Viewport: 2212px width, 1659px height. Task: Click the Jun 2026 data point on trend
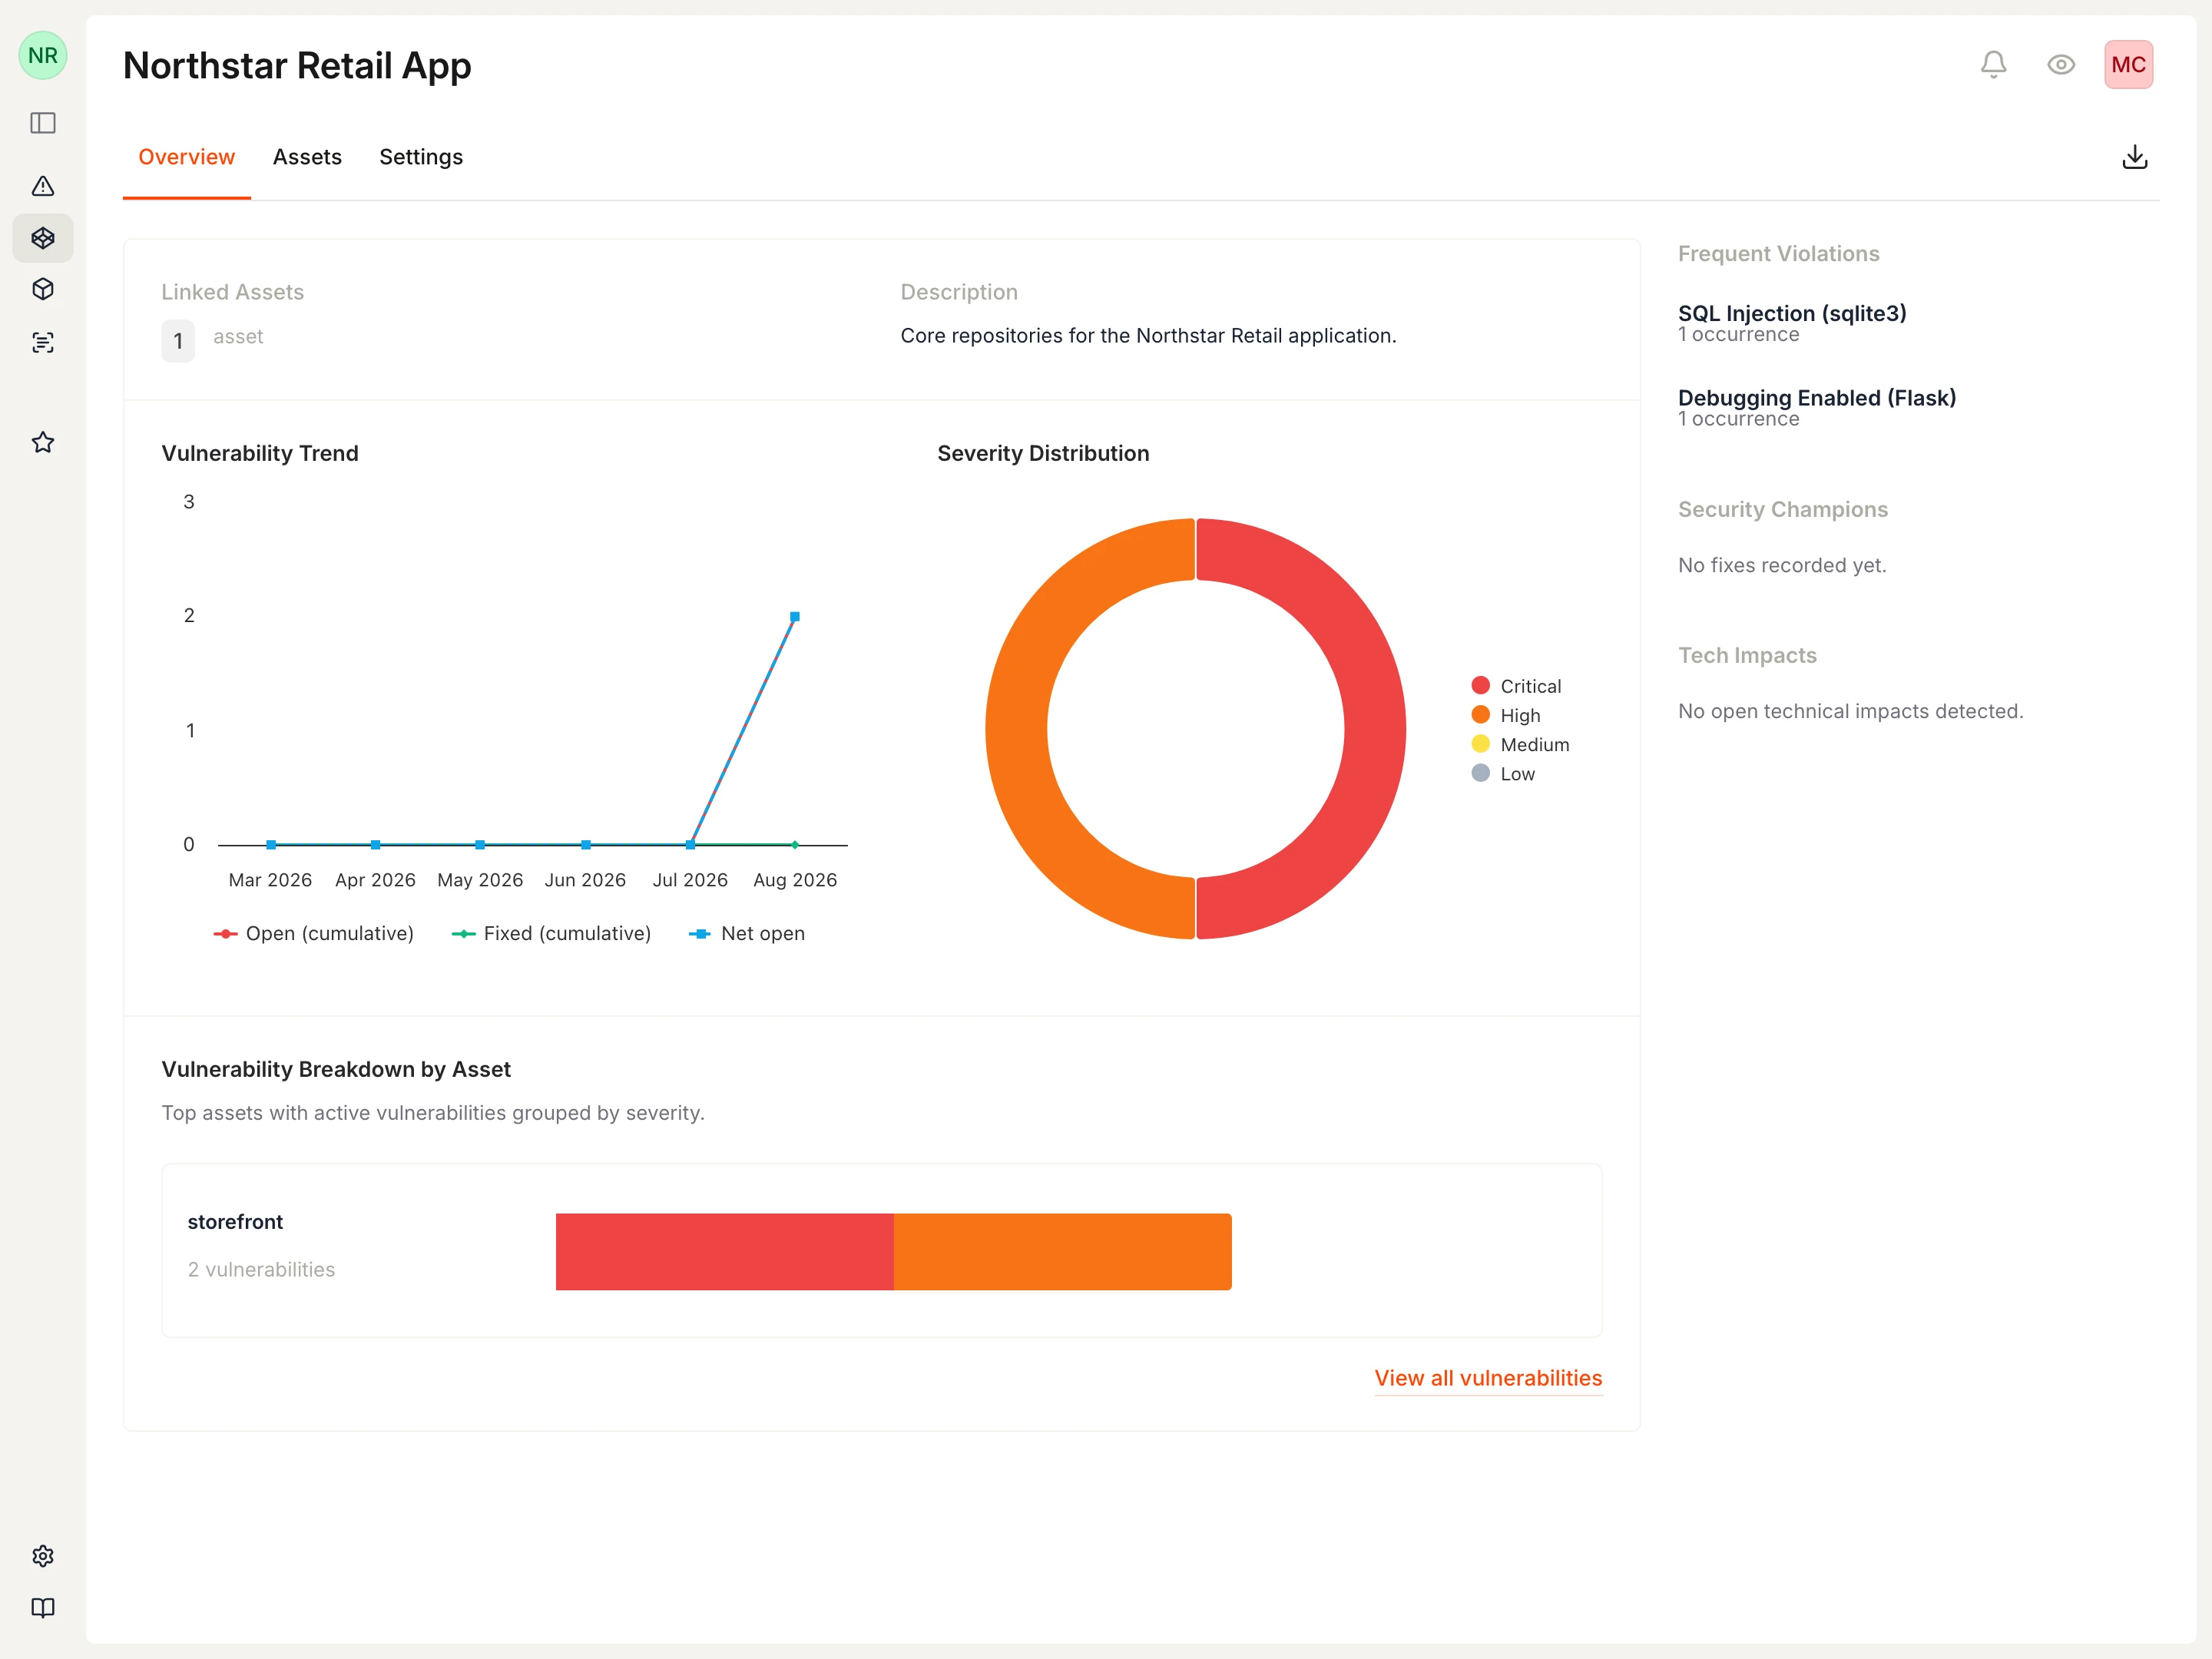tap(586, 845)
